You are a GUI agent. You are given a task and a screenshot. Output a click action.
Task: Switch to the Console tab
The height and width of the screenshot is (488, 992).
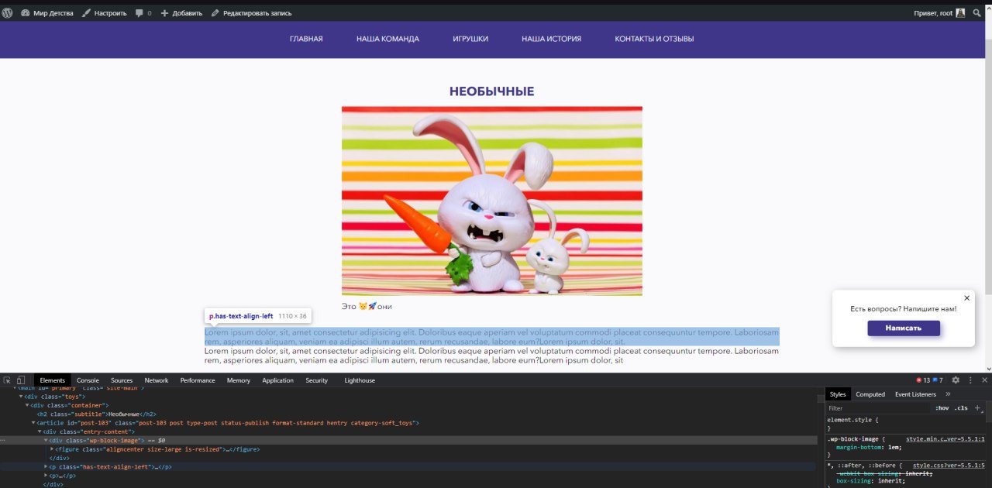88,380
